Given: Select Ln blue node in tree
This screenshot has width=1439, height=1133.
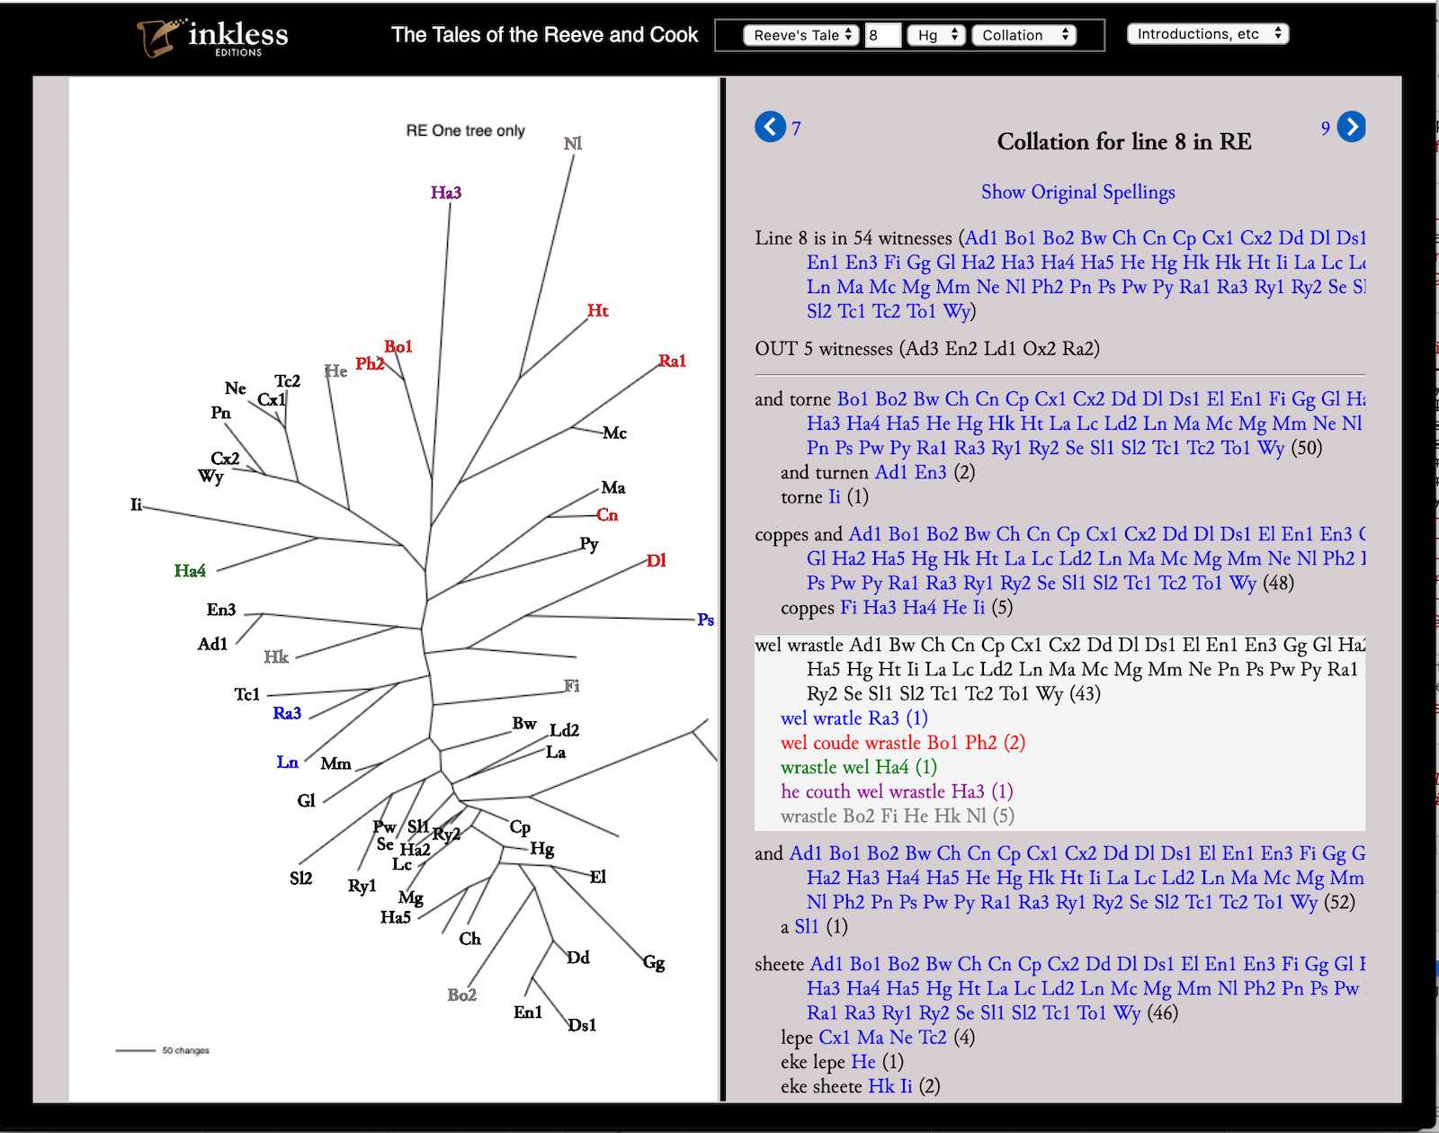Looking at the screenshot, I should (287, 763).
